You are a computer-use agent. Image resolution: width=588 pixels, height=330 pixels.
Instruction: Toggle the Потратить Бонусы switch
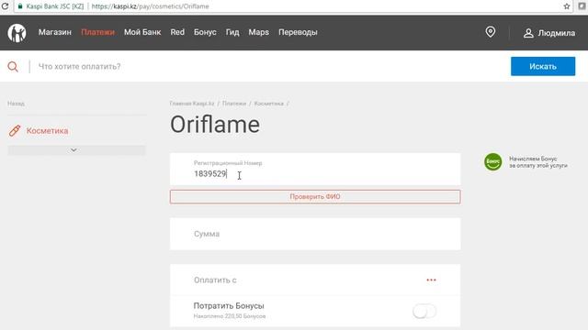point(424,311)
